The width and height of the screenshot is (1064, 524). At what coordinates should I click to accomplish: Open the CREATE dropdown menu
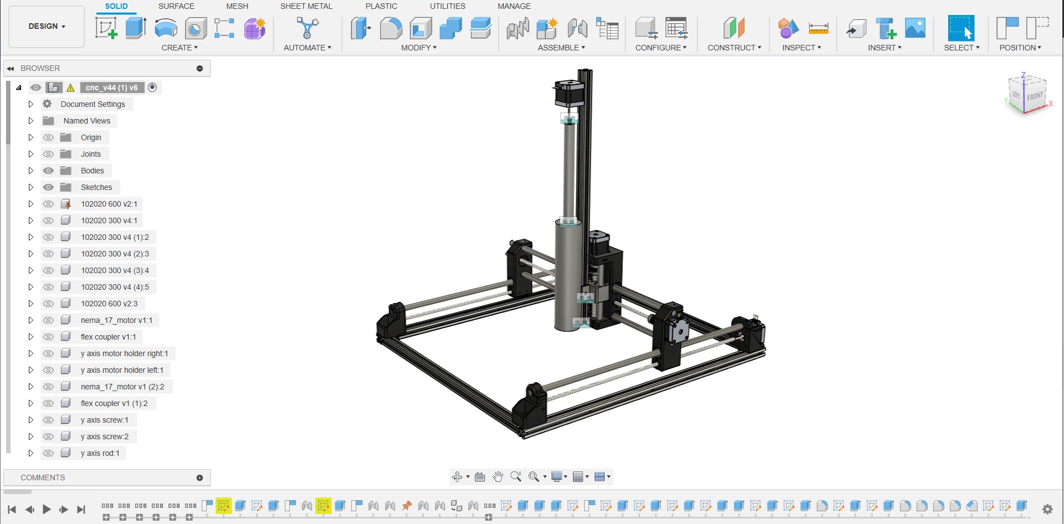pos(179,48)
